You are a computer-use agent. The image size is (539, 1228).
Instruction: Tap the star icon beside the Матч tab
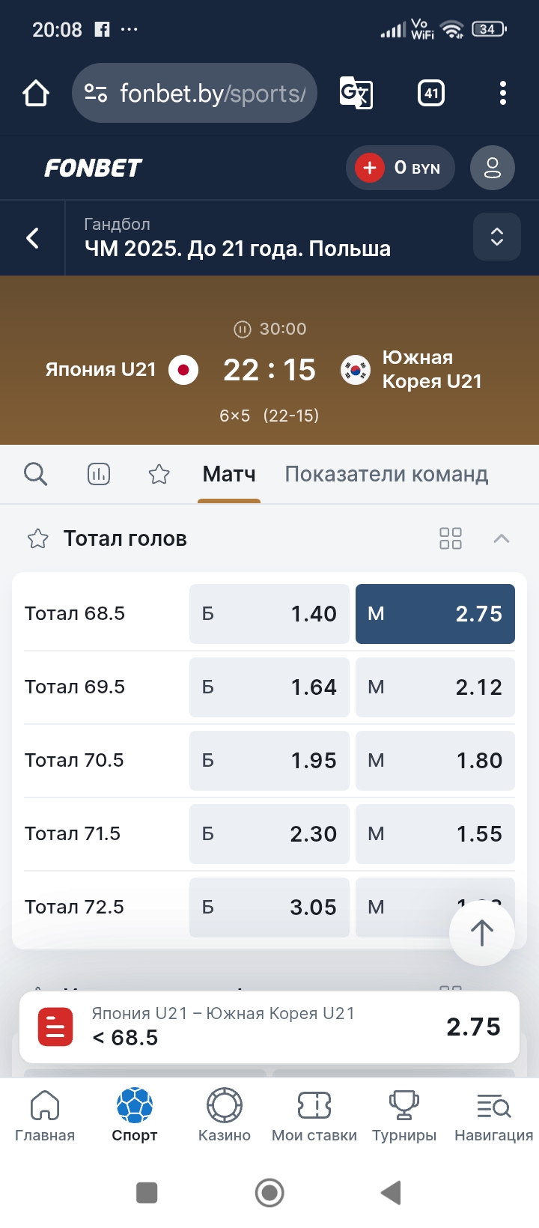point(159,474)
